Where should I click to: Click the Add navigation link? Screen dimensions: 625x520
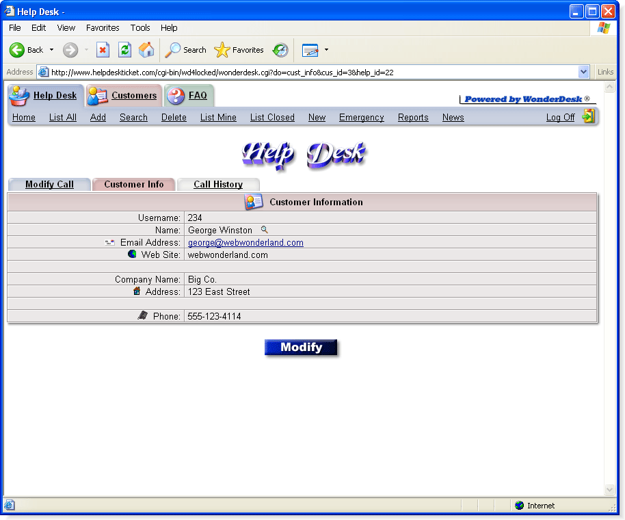click(x=98, y=117)
